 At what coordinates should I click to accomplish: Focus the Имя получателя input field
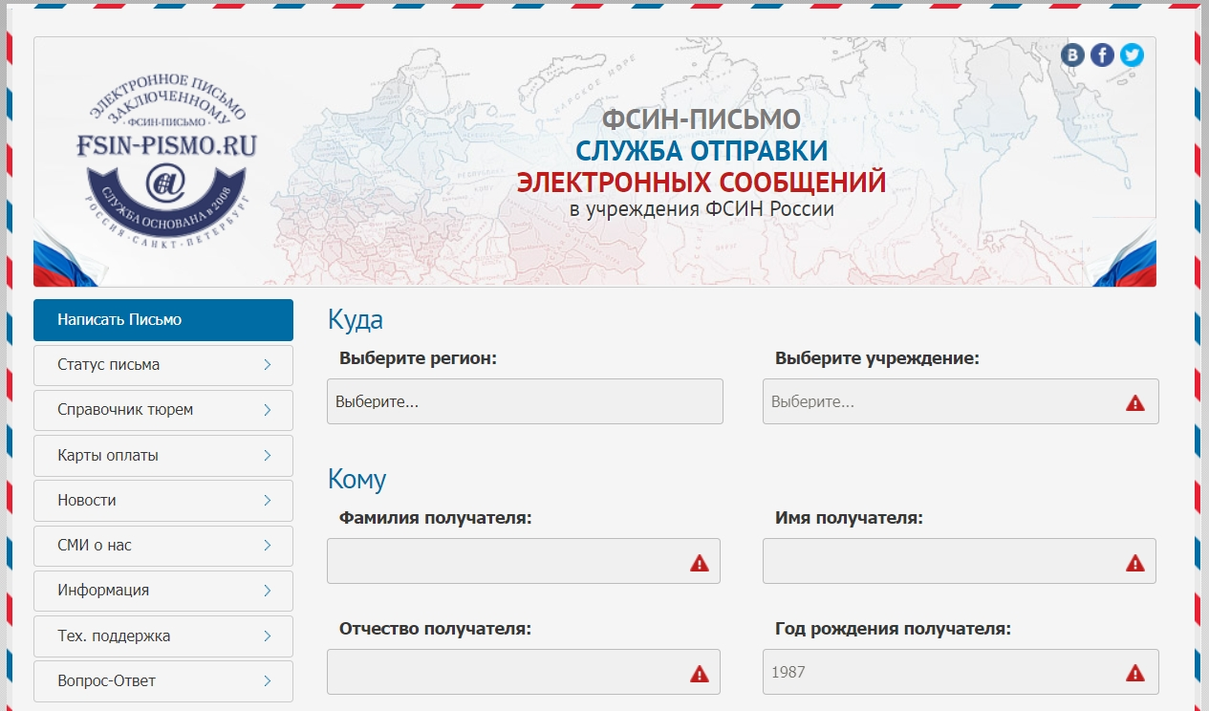pyautogui.click(x=960, y=561)
